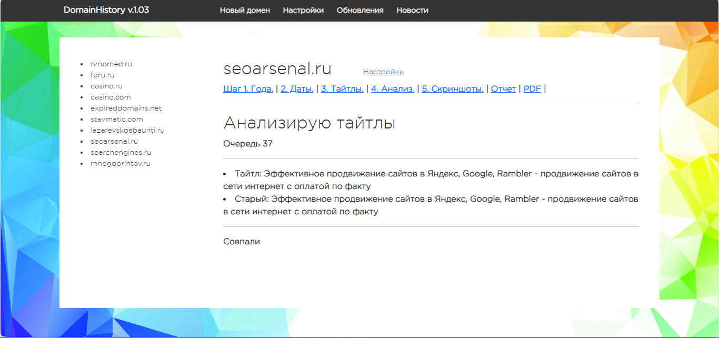
Task: Open the 5. Скриншоты step
Action: pos(452,89)
